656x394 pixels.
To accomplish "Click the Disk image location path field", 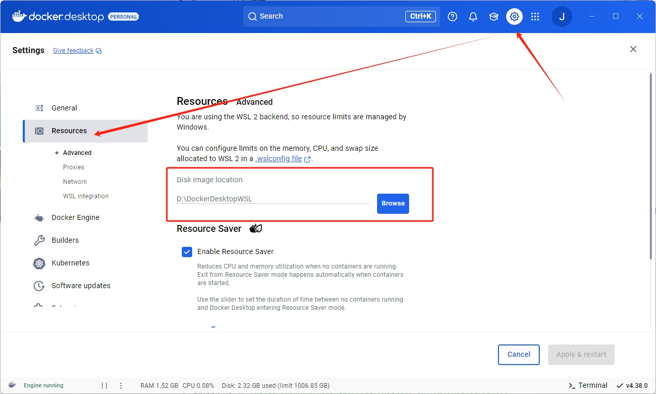I will (x=273, y=199).
